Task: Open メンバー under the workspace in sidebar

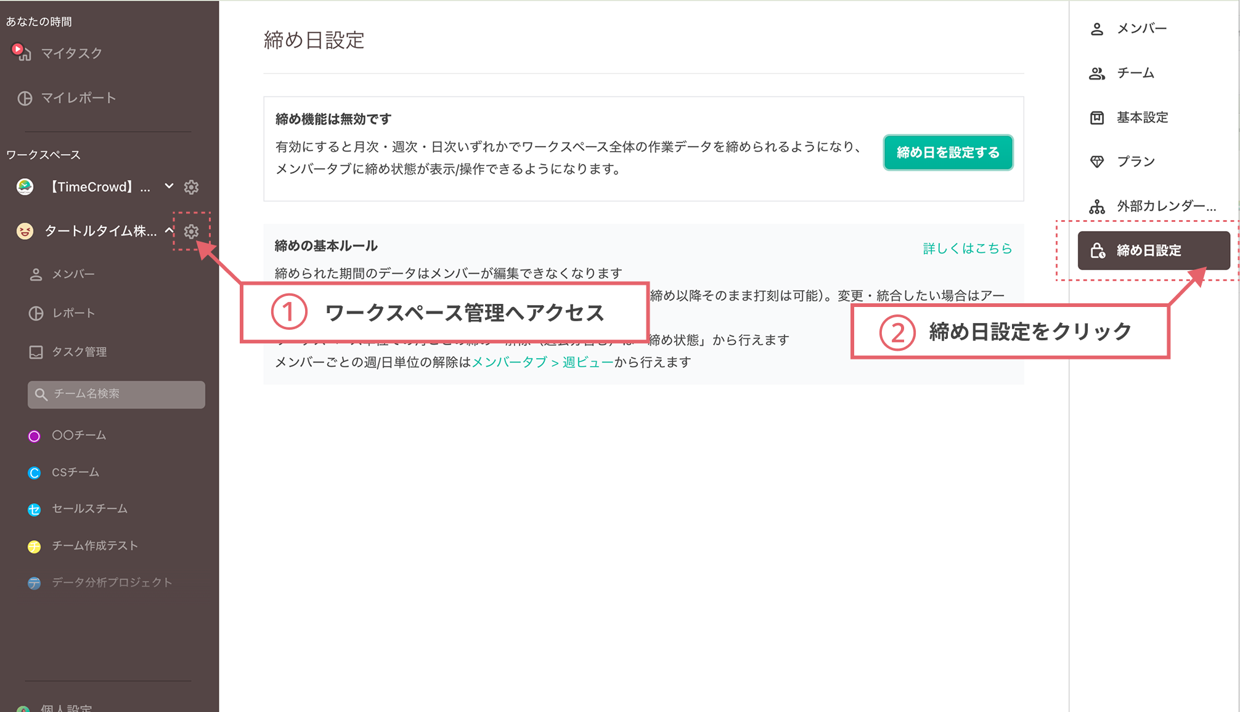Action: coord(73,274)
